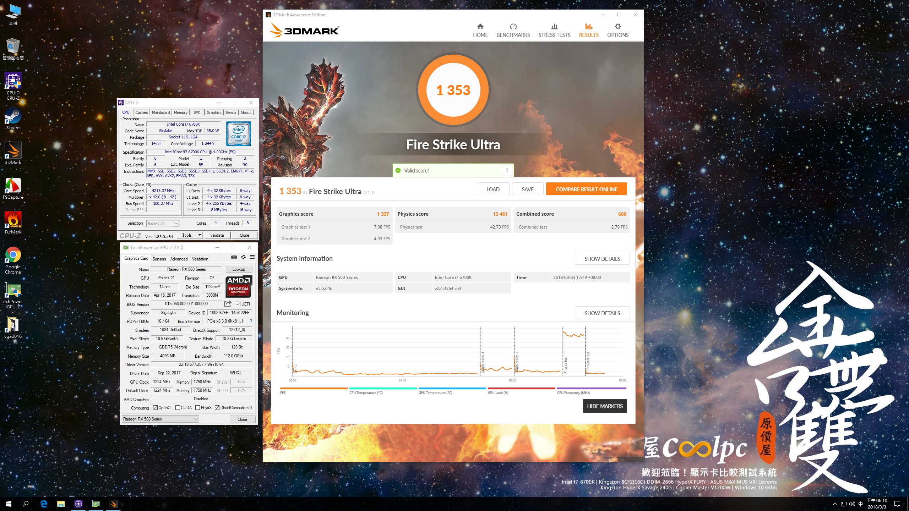
Task: Open 3DMark OPTIONS tab
Action: 618,31
